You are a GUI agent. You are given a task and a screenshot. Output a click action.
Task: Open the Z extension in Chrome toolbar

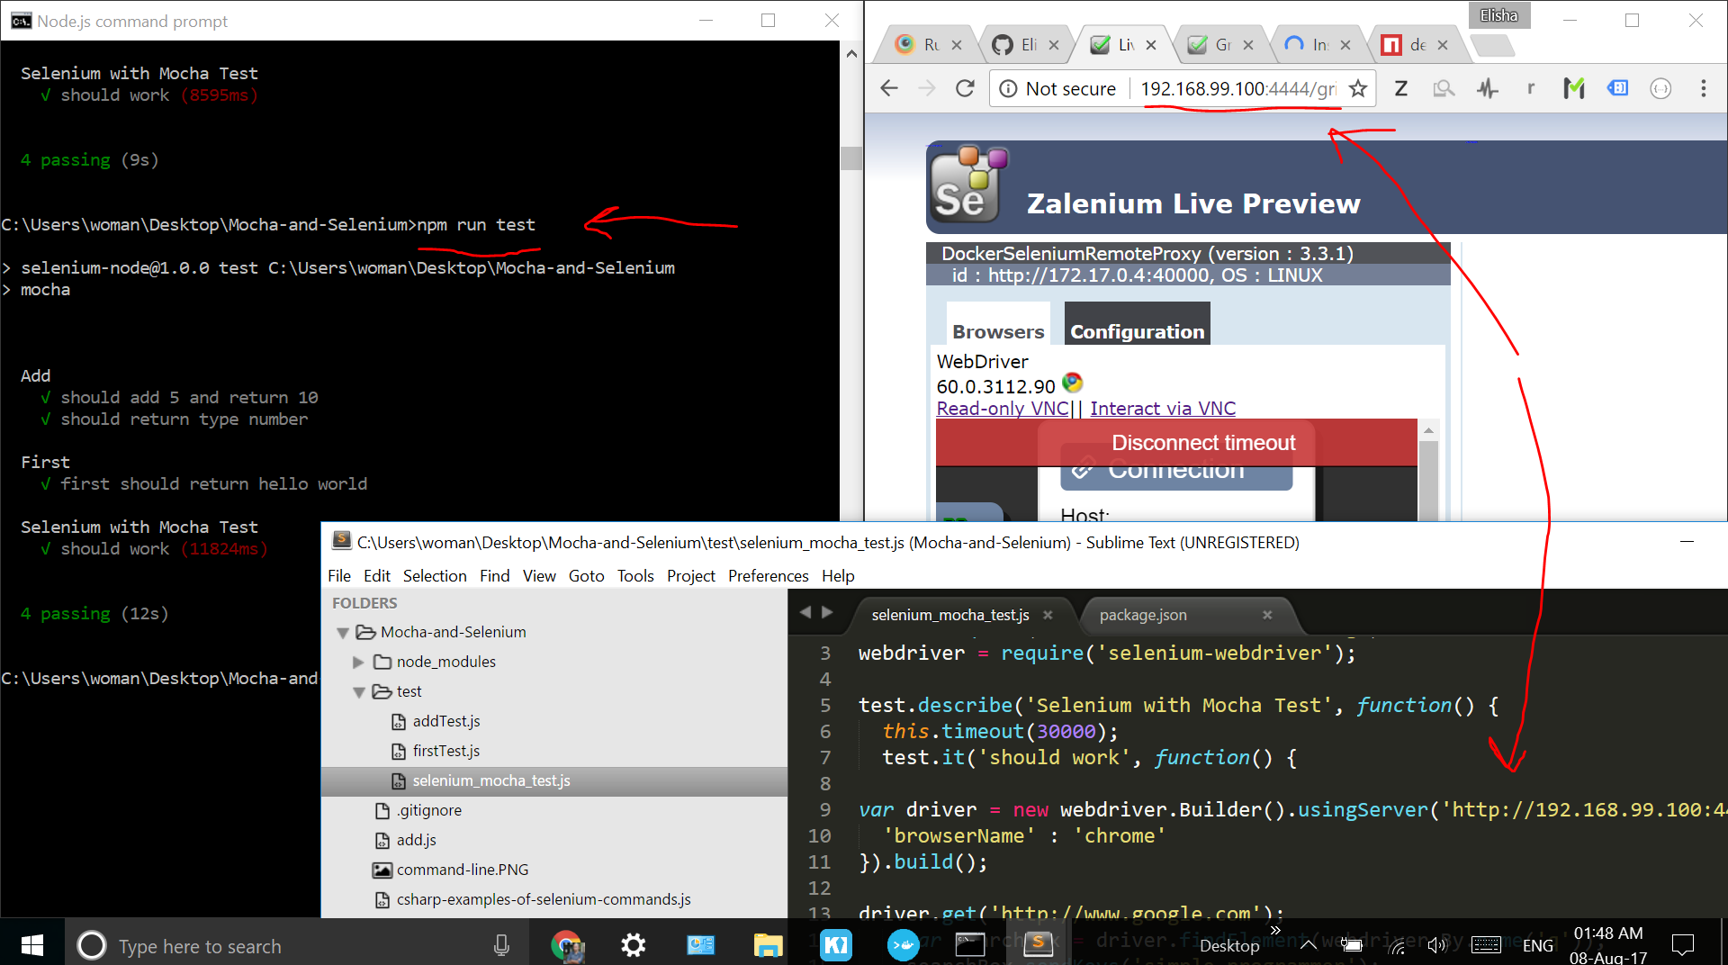pyautogui.click(x=1400, y=88)
